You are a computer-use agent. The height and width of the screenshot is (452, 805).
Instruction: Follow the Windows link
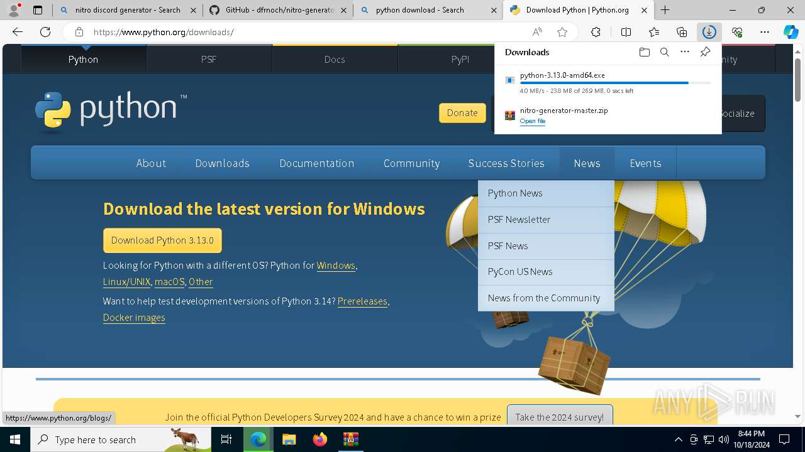coord(336,266)
